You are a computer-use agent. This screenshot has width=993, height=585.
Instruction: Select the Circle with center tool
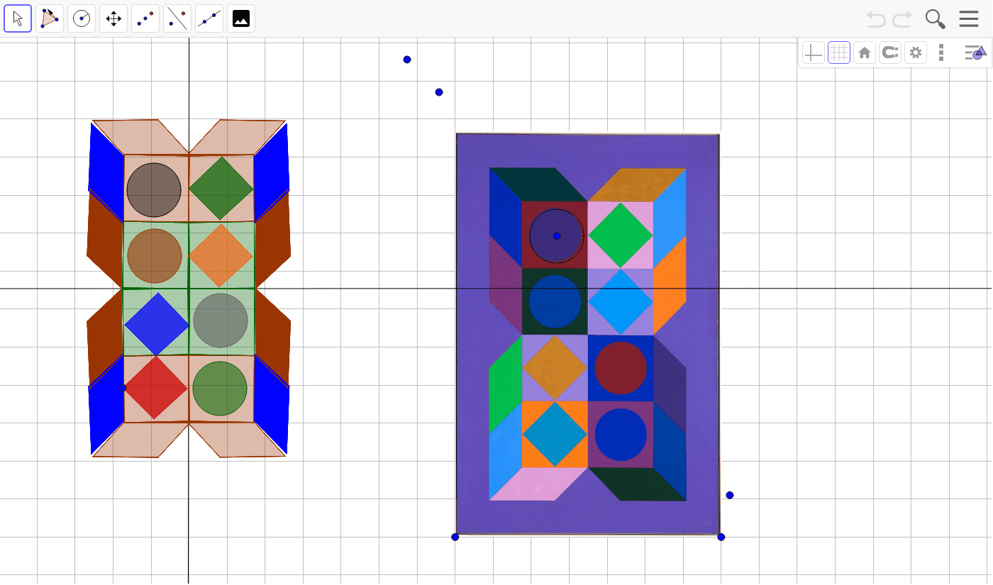(82, 18)
